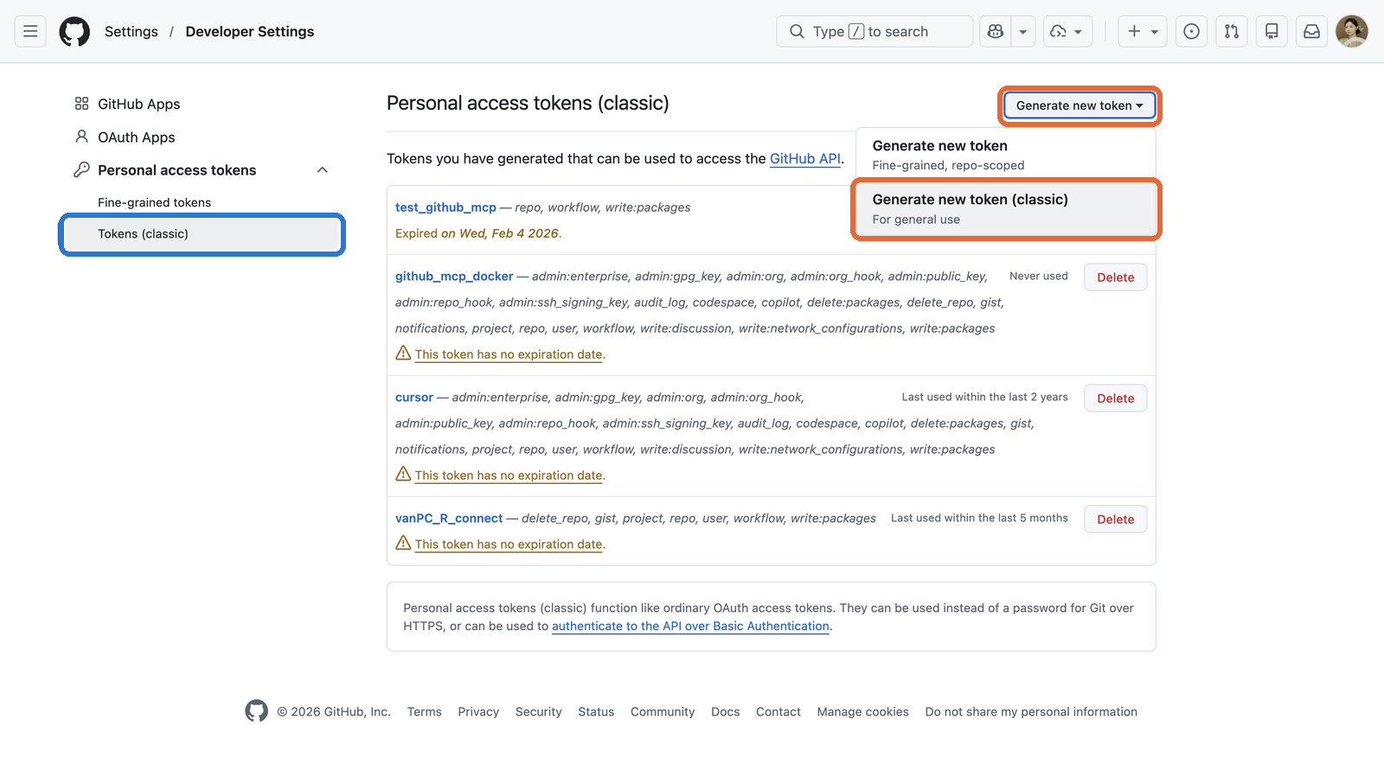Image resolution: width=1384 pixels, height=770 pixels.
Task: Open the cursor token details
Action: coord(414,398)
